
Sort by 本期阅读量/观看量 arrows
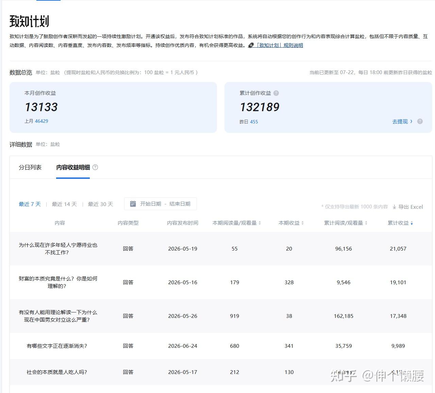click(260, 223)
